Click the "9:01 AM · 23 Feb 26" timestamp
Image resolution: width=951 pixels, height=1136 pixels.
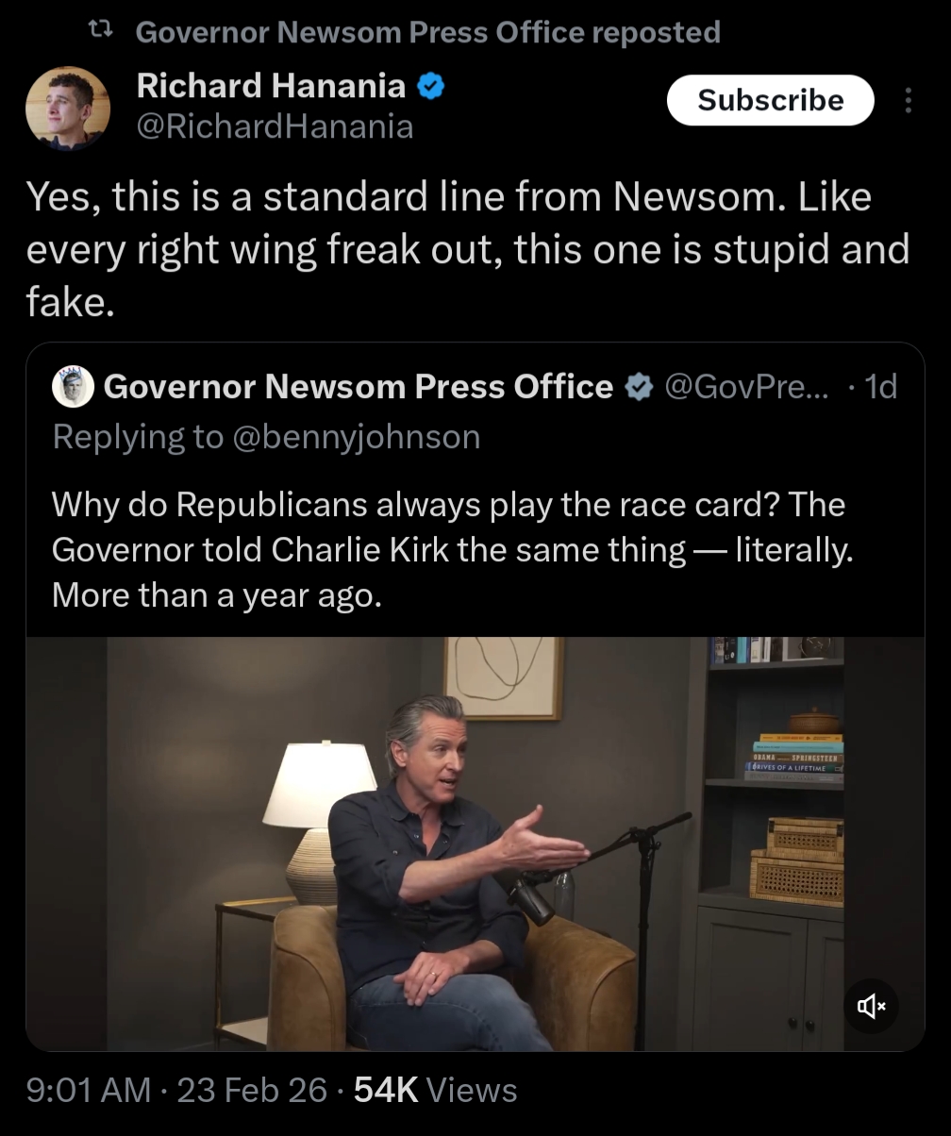tap(177, 1091)
